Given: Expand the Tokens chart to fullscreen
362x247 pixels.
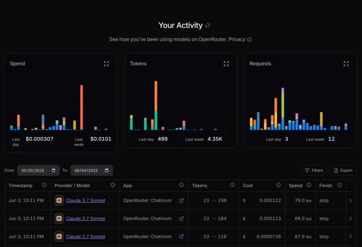Looking at the screenshot, I should [x=226, y=64].
